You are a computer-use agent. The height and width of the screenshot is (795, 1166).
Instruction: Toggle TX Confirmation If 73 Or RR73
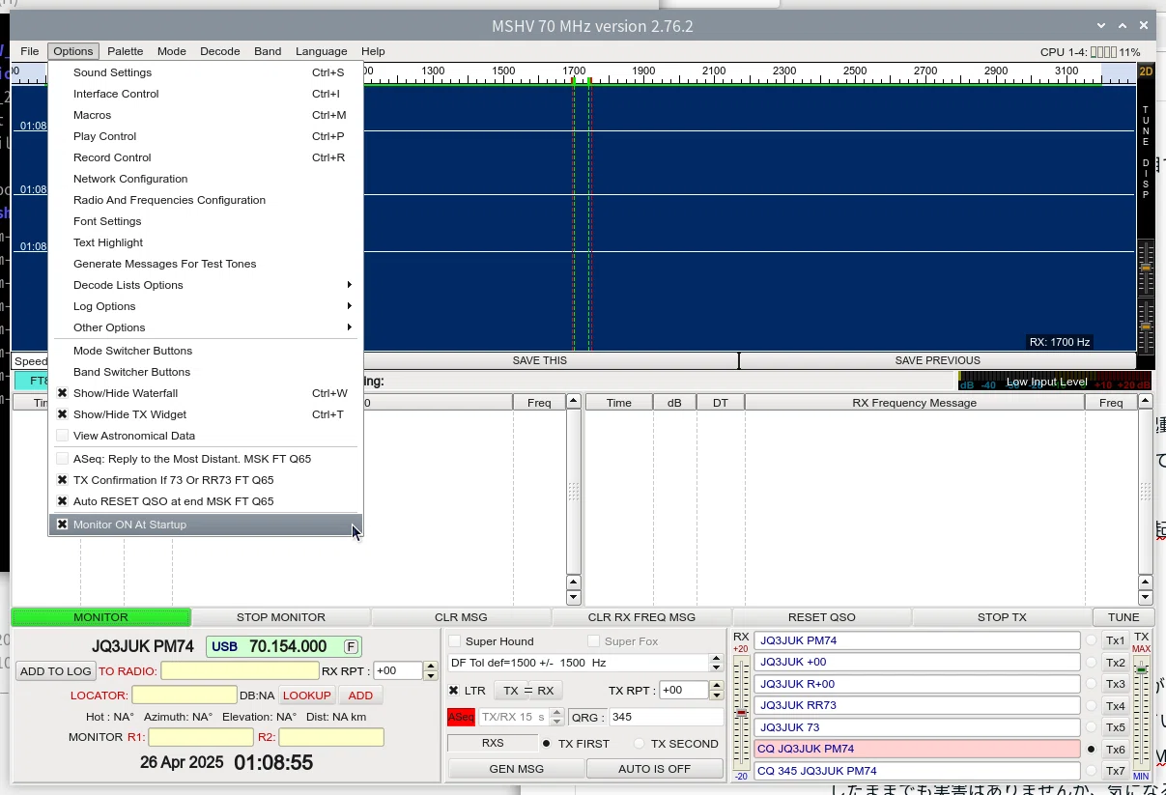coord(206,480)
